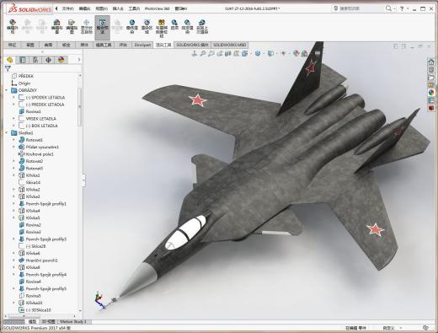Open the DimXpert ribbon tab
The image size is (438, 333).
click(142, 45)
